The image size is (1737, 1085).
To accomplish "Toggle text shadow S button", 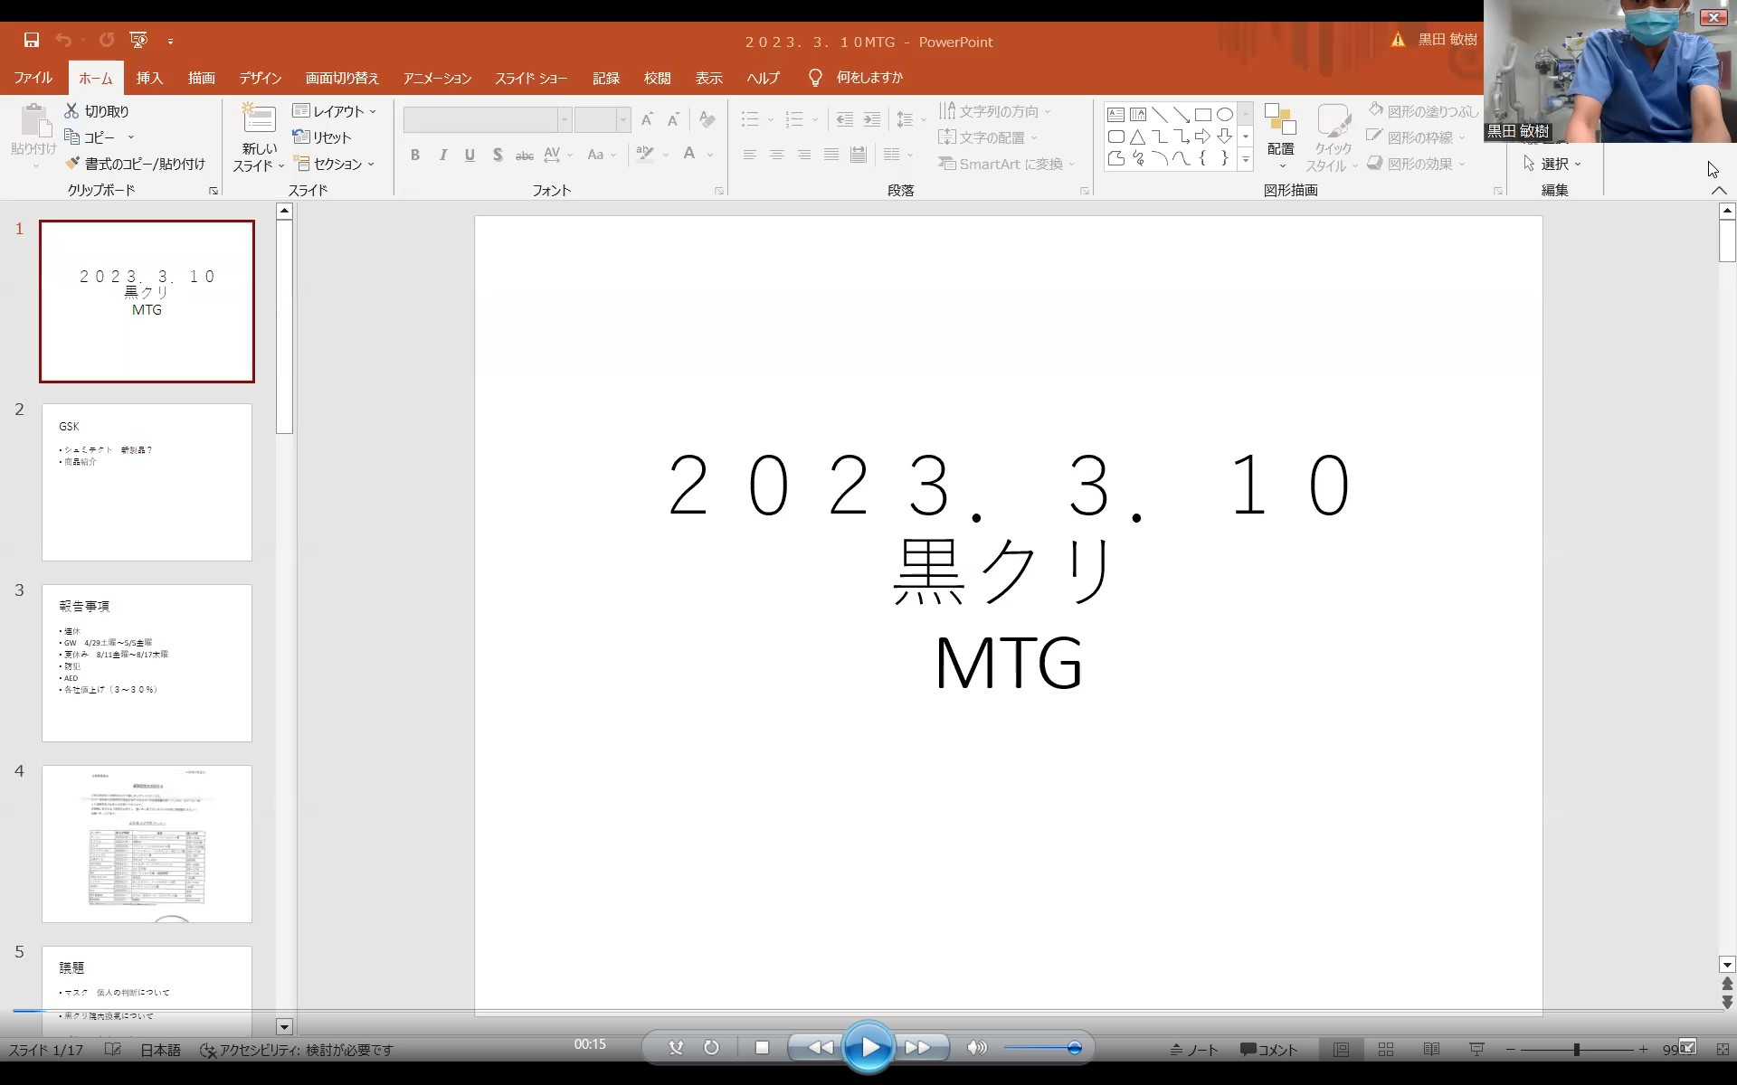I will 497,155.
